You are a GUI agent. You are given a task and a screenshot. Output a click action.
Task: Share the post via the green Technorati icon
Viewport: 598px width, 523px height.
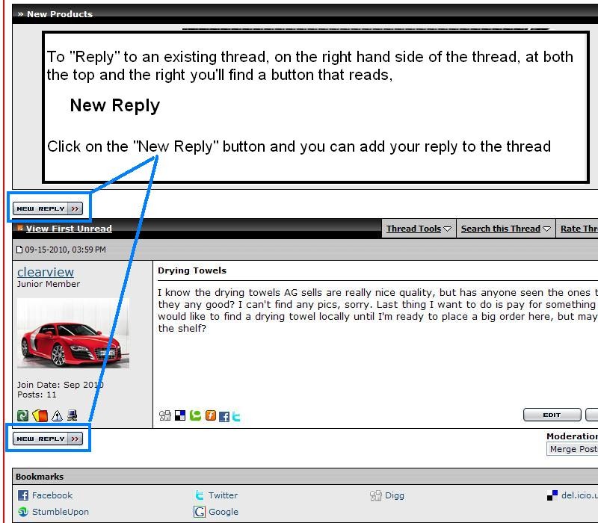point(195,415)
